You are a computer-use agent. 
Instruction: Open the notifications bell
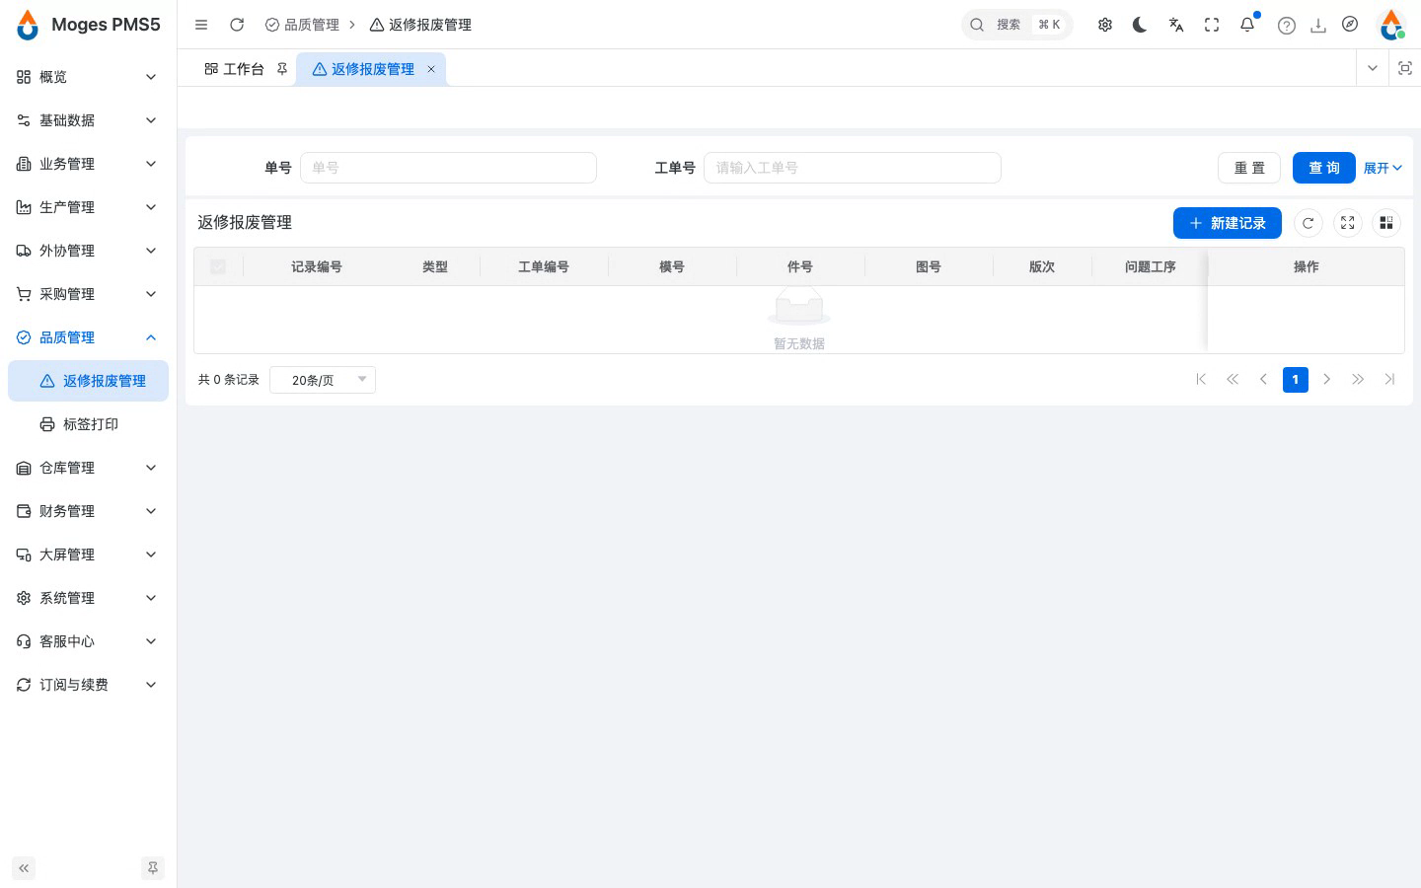pos(1247,25)
